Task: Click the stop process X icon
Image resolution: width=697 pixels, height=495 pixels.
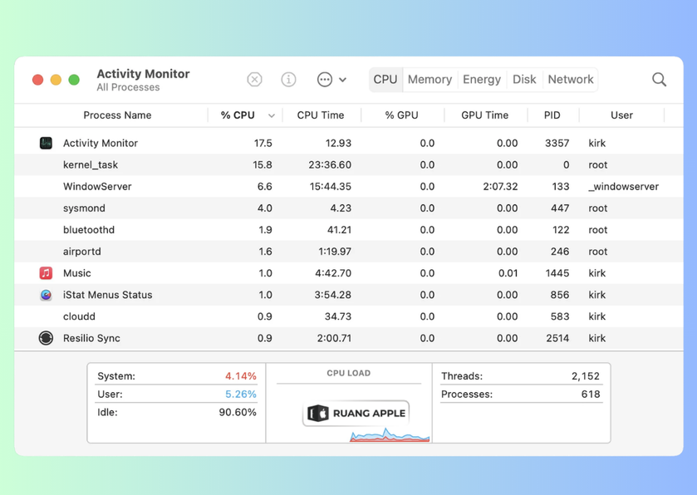Action: 254,80
